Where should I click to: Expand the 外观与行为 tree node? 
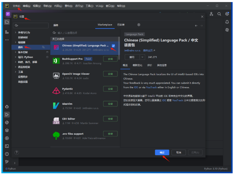15,32
